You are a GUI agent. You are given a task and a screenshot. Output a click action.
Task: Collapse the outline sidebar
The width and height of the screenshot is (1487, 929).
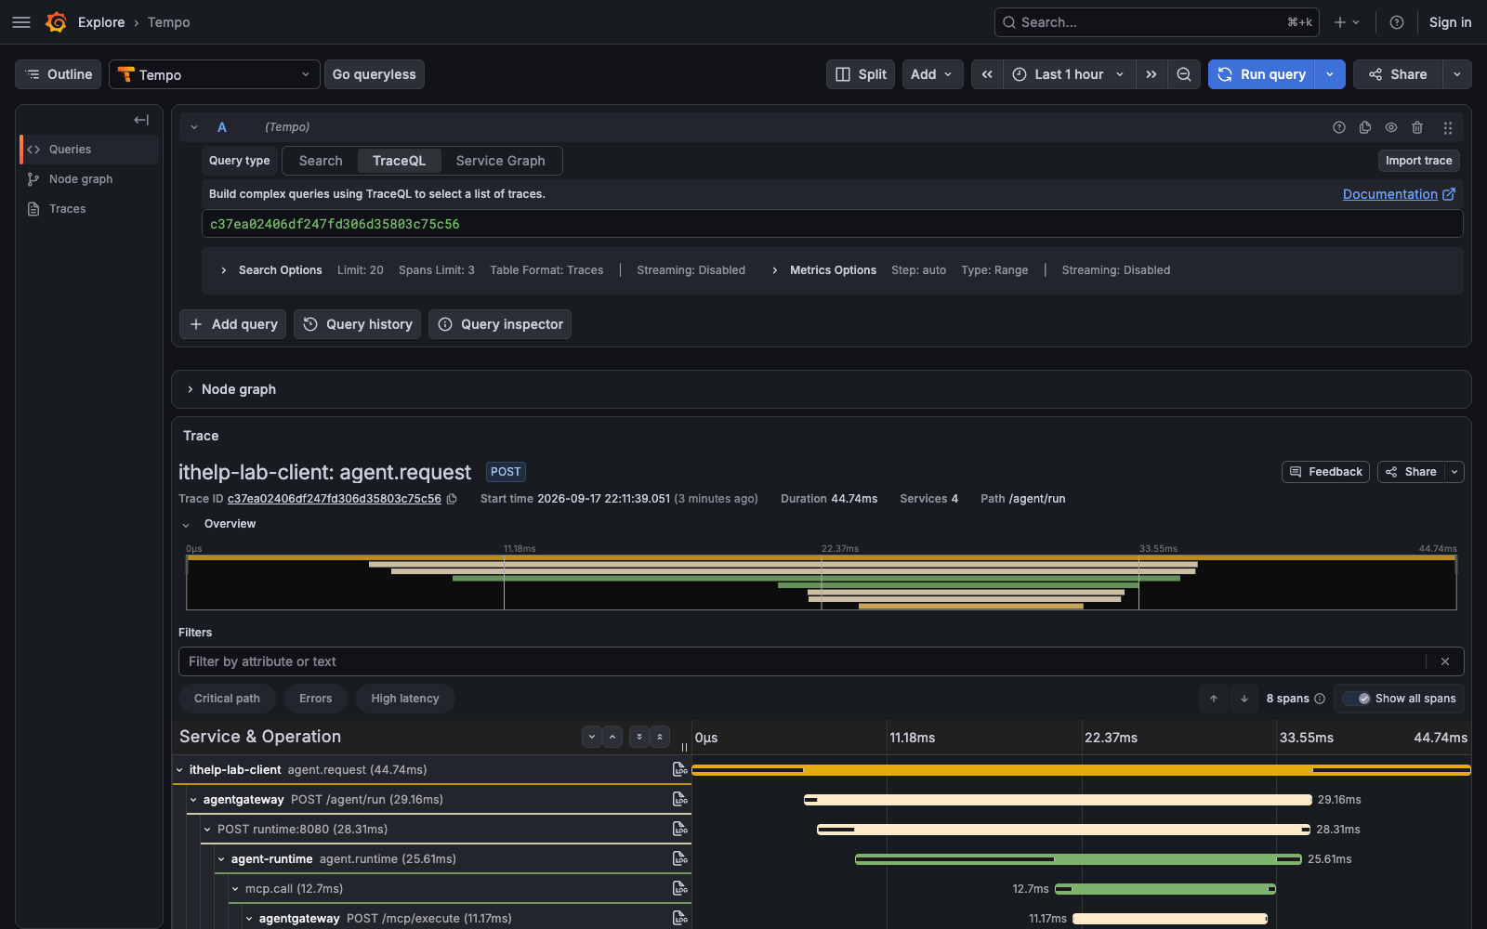141,120
